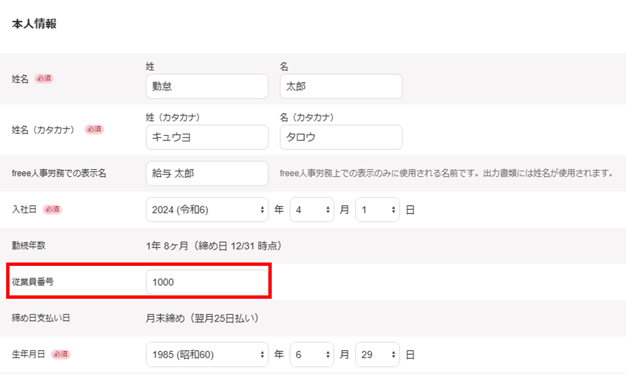Open the 生年月日 day dropdown showing 29
The width and height of the screenshot is (626, 374).
(377, 354)
